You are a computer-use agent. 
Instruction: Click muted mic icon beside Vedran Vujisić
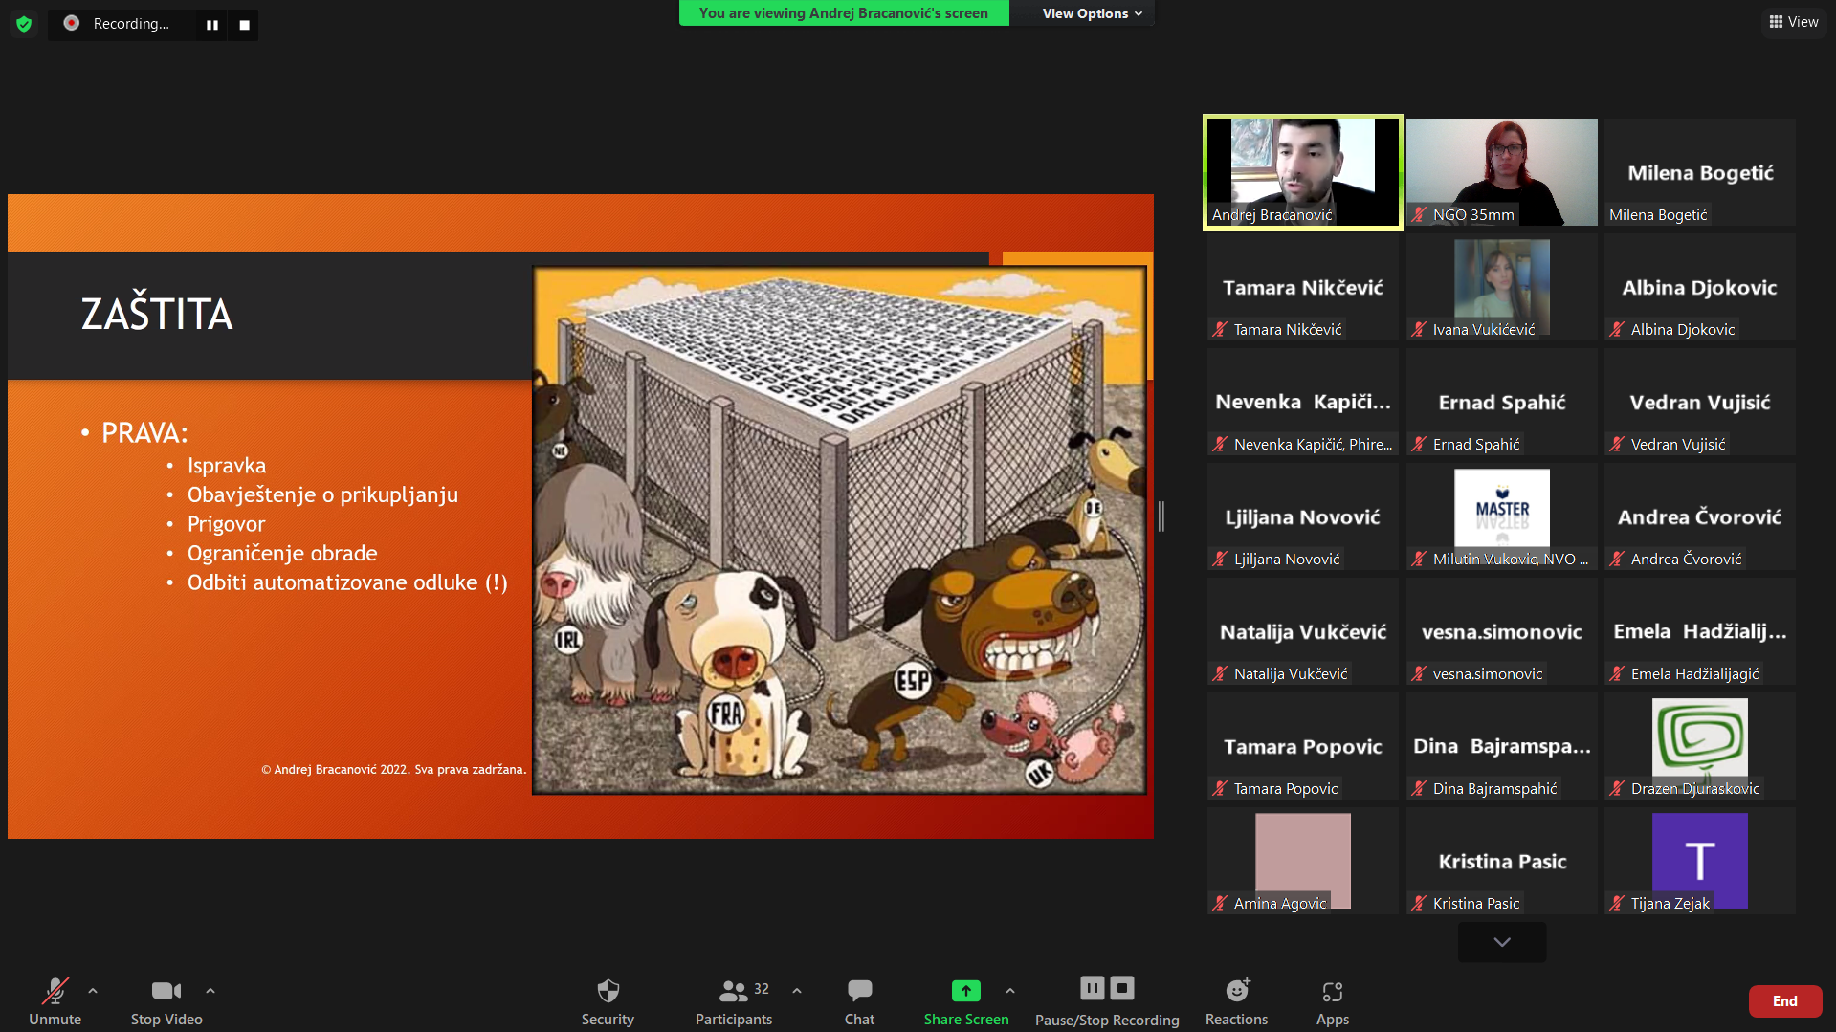click(x=1617, y=445)
